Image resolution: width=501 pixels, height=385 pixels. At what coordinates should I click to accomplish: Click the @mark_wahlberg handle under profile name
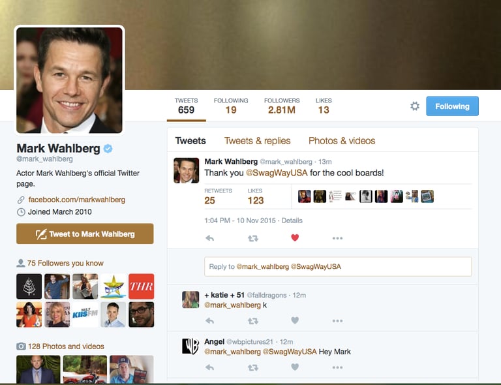click(x=45, y=159)
